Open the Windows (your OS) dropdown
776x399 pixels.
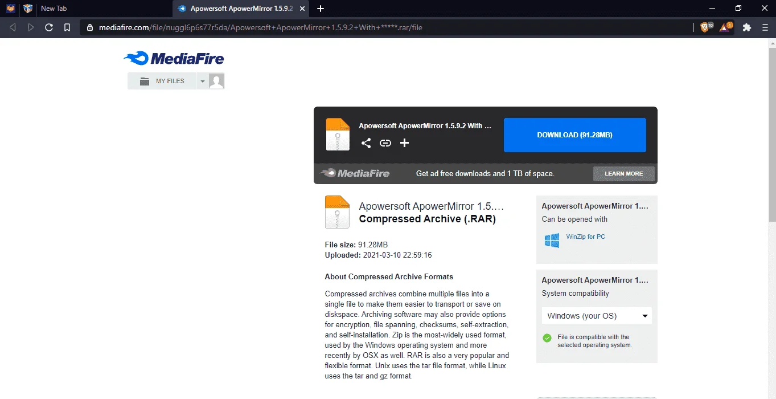597,316
